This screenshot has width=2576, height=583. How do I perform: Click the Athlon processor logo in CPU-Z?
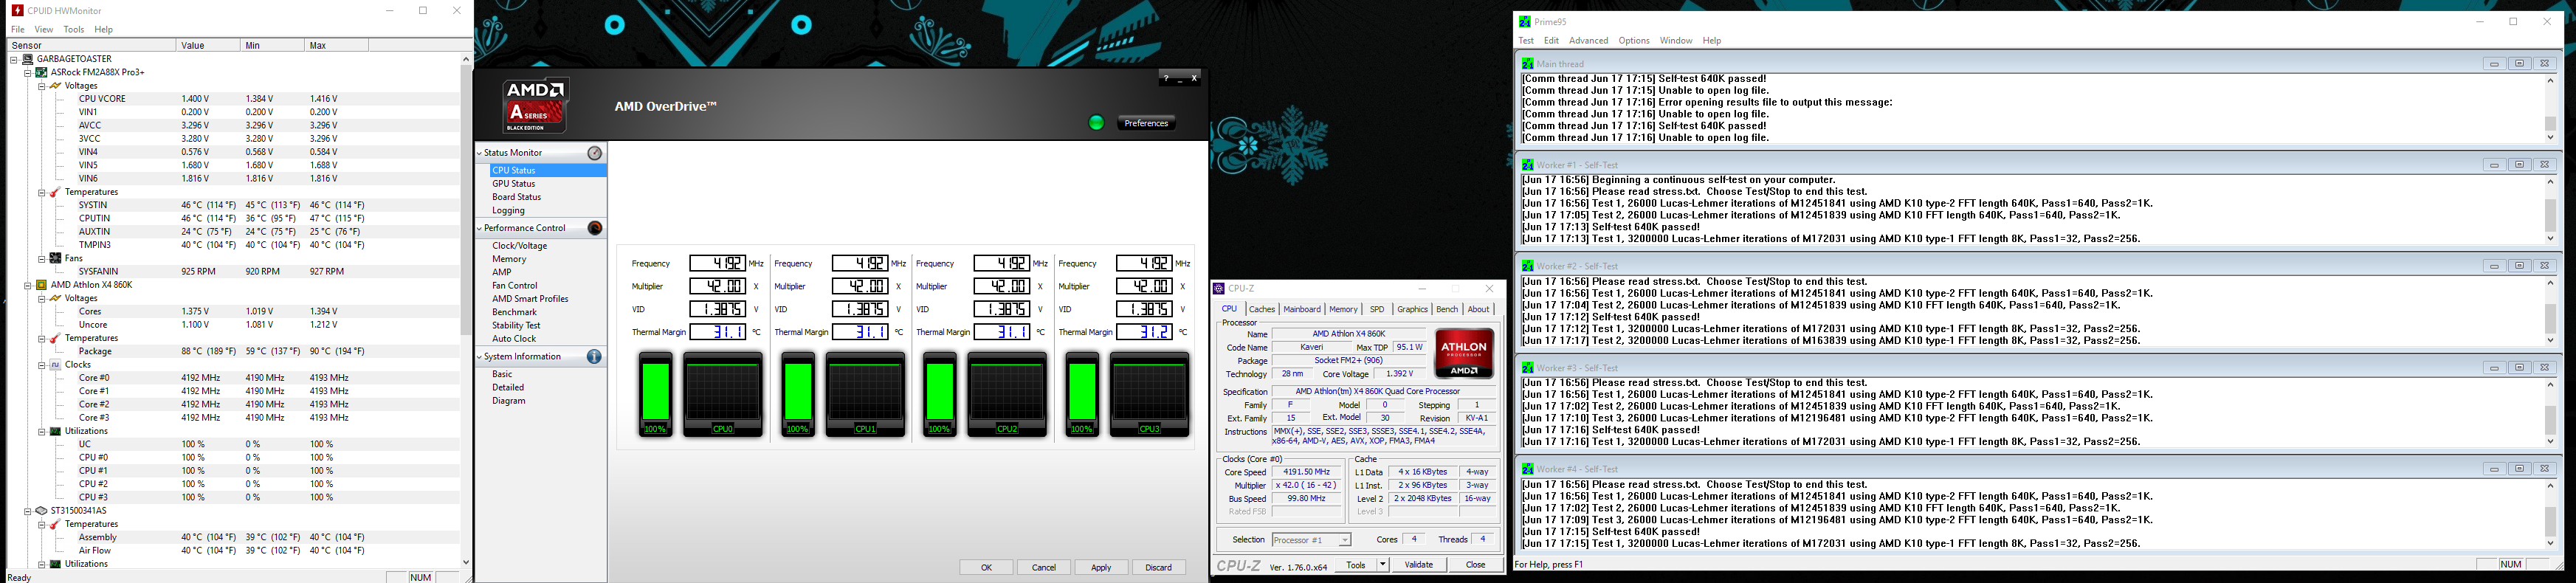coord(1465,353)
